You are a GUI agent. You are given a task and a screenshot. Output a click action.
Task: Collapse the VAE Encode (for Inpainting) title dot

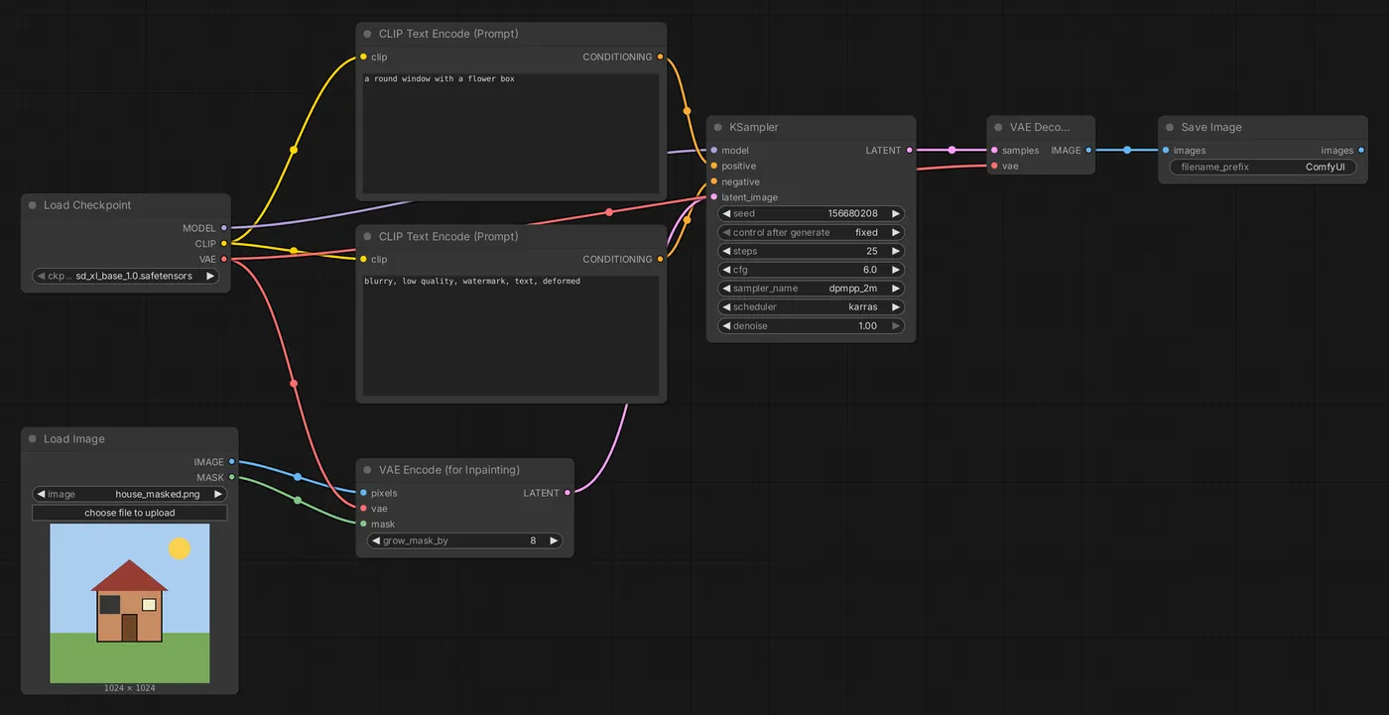point(367,470)
